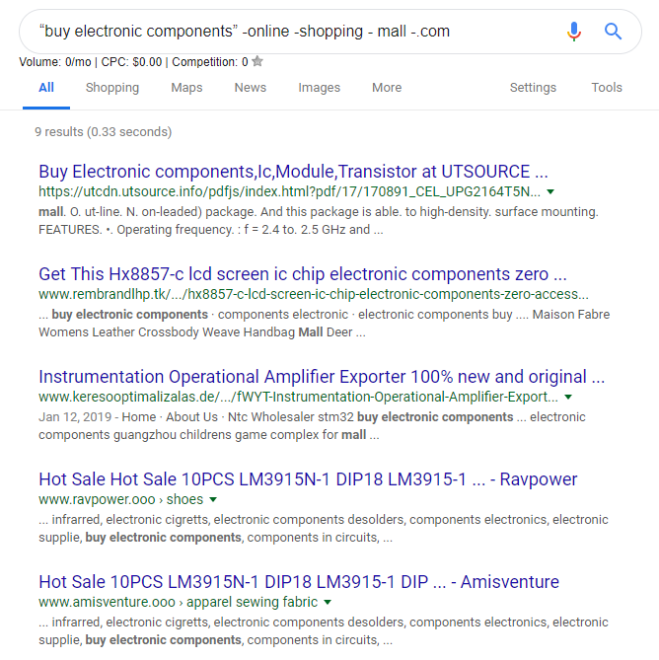This screenshot has width=659, height=660.
Task: Switch to the Shopping tab
Action: (112, 88)
